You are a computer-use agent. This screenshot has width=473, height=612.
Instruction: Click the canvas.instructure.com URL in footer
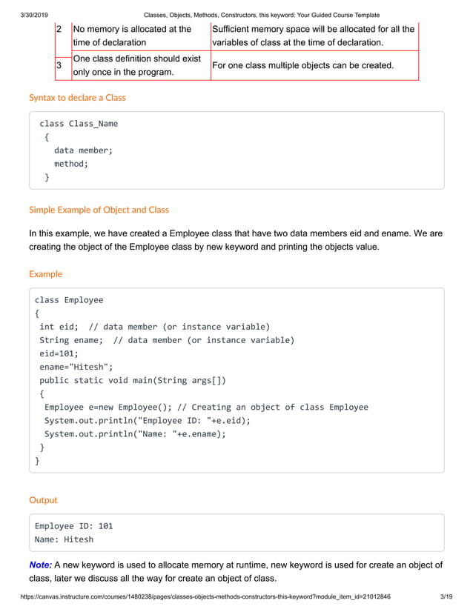pyautogui.click(x=205, y=596)
